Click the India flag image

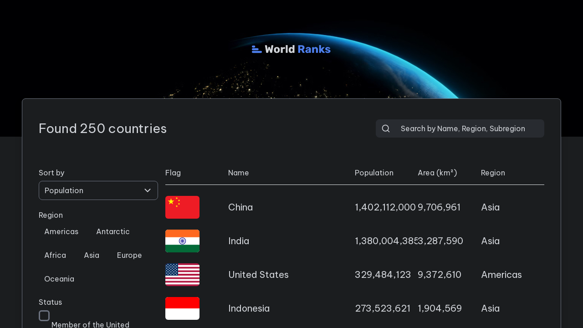pos(182,241)
